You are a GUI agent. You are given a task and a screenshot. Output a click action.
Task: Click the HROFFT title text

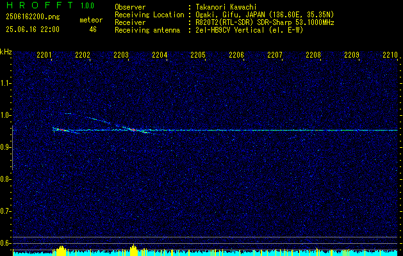(x=40, y=5)
